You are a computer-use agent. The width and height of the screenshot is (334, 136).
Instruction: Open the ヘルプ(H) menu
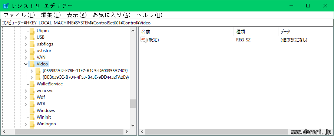(x=149, y=15)
